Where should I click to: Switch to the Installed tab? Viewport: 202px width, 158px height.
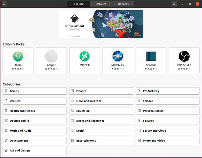(101, 4)
